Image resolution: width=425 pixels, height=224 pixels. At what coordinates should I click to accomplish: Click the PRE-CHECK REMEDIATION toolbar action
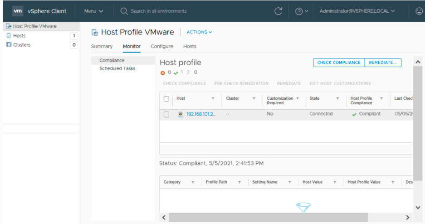(241, 83)
